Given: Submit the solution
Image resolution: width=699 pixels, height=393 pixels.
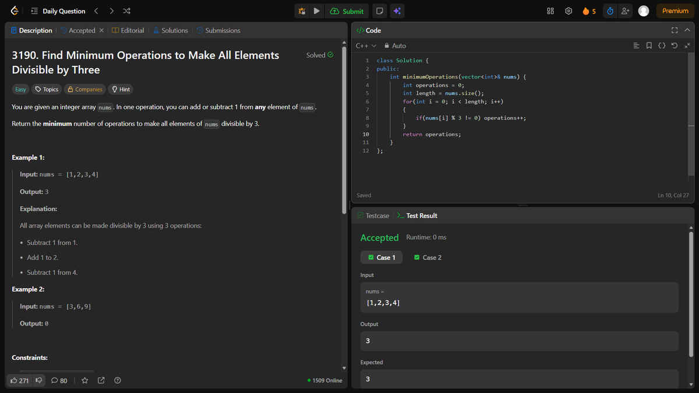Looking at the screenshot, I should [347, 11].
